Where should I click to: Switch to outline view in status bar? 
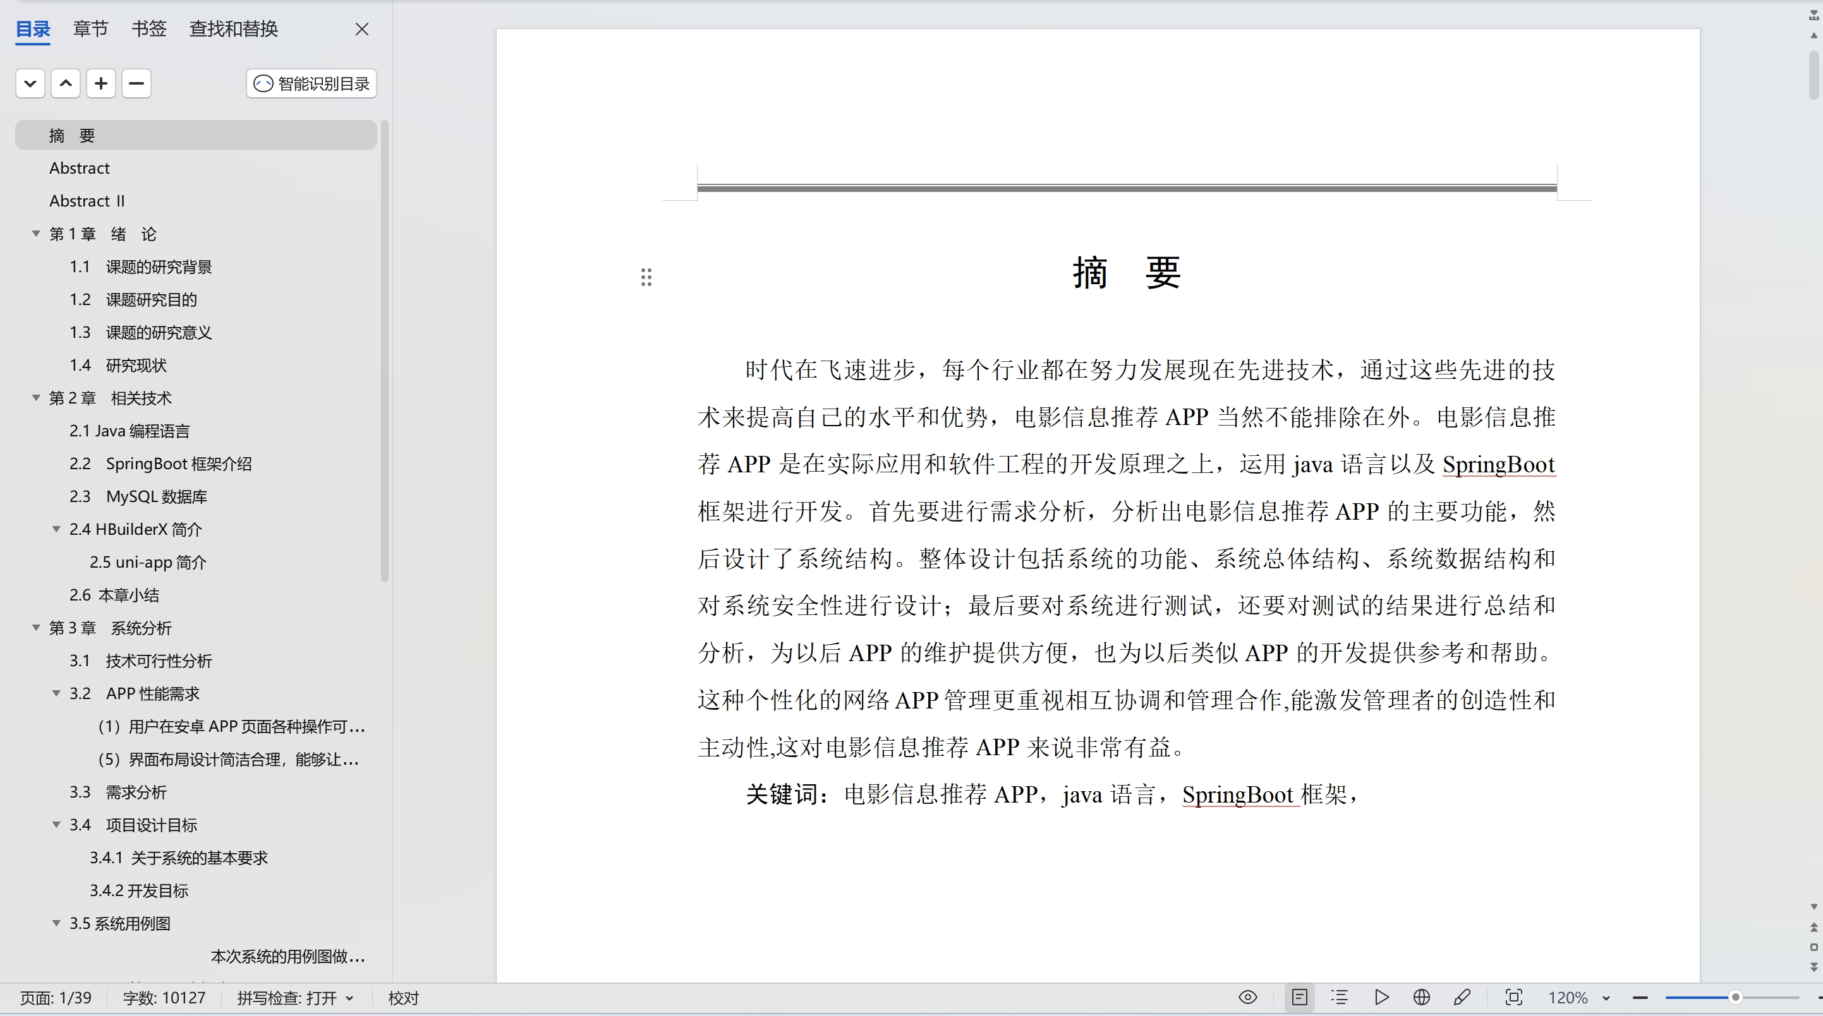point(1340,997)
